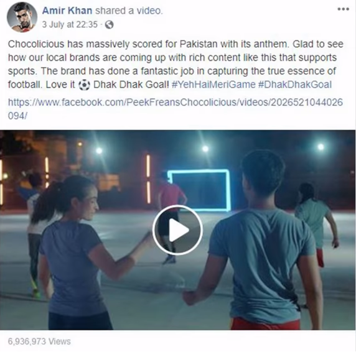The width and height of the screenshot is (356, 357).
Task: Click the globe public privacy icon
Action: click(x=109, y=25)
